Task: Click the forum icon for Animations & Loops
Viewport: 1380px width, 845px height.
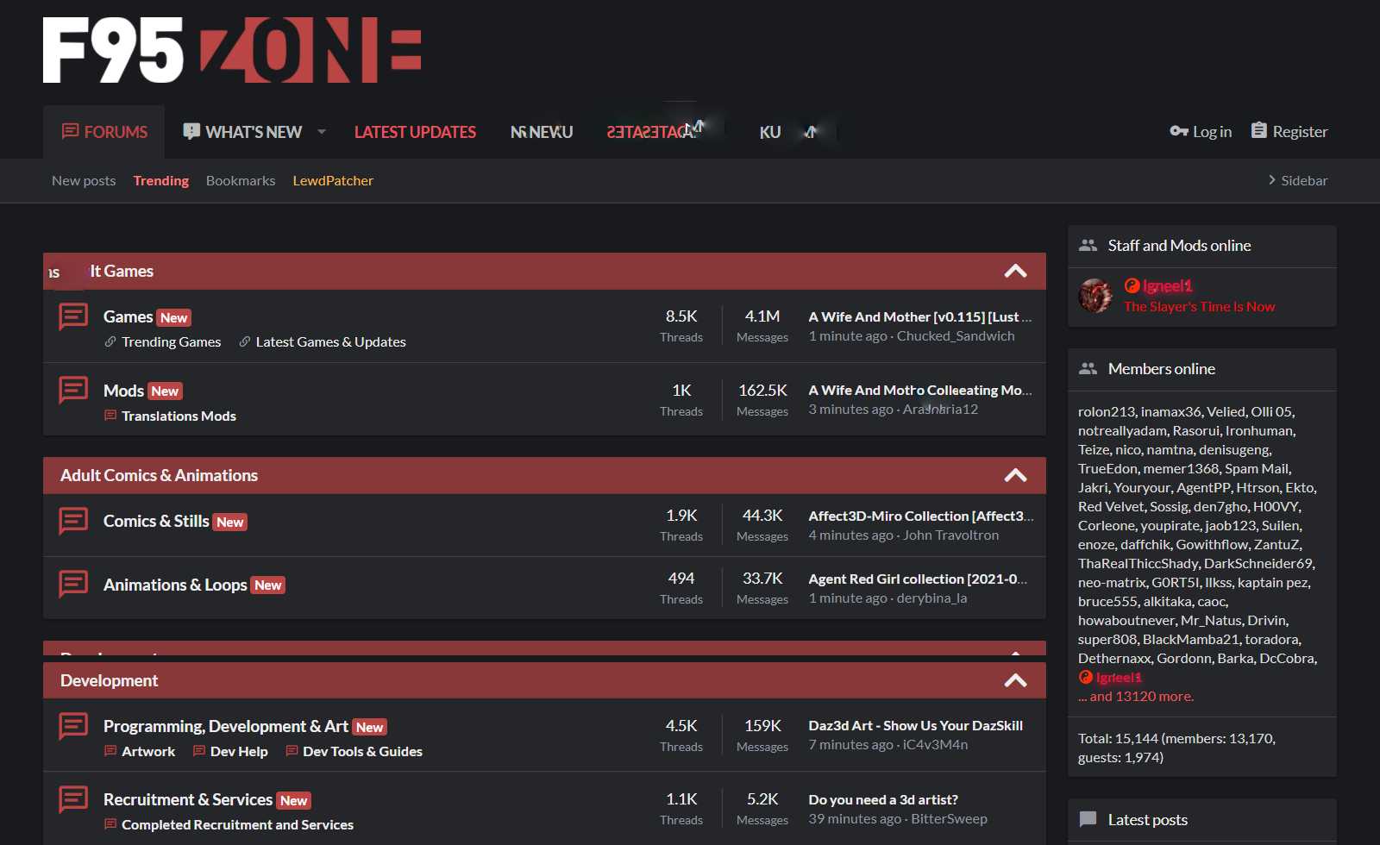Action: [73, 585]
